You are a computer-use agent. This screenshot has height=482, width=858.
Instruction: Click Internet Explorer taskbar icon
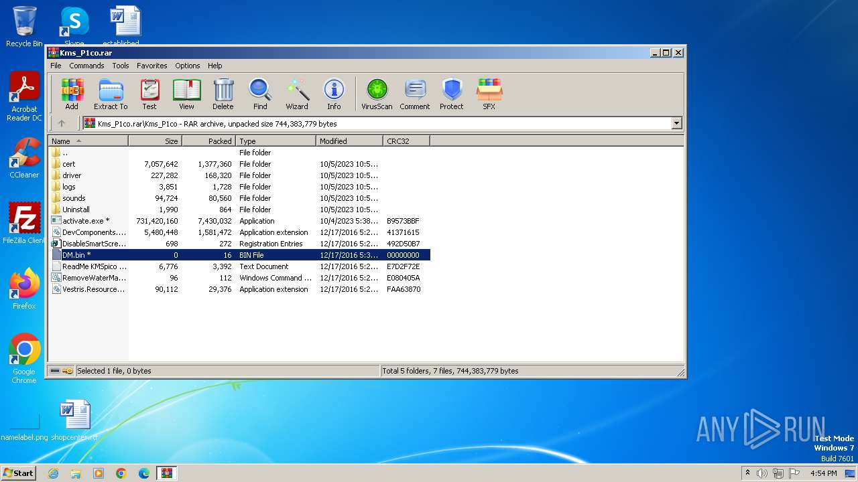coord(53,473)
